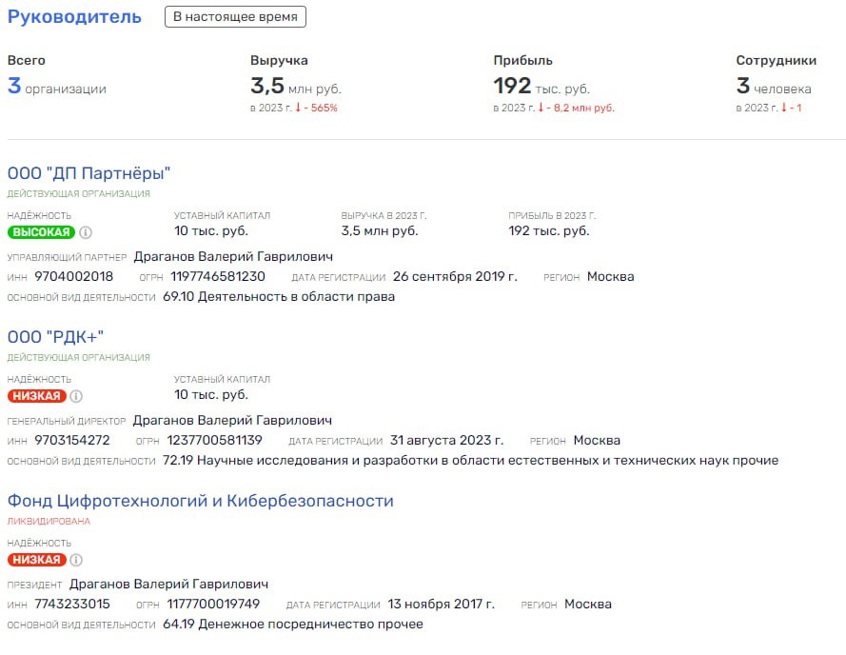Select Драганов Валерий Гаврилович as генеральный директор
The width and height of the screenshot is (846, 655).
[x=232, y=420]
